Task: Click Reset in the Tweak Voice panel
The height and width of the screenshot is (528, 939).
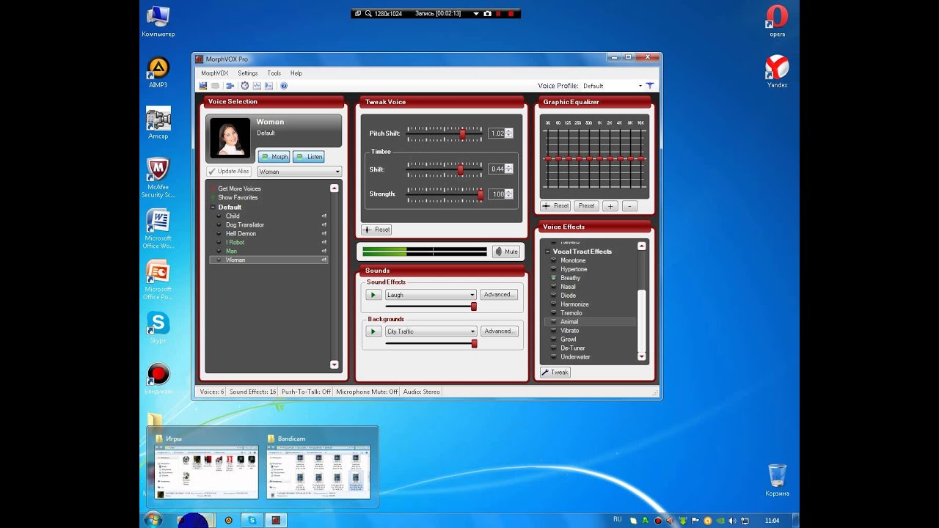Action: 376,230
